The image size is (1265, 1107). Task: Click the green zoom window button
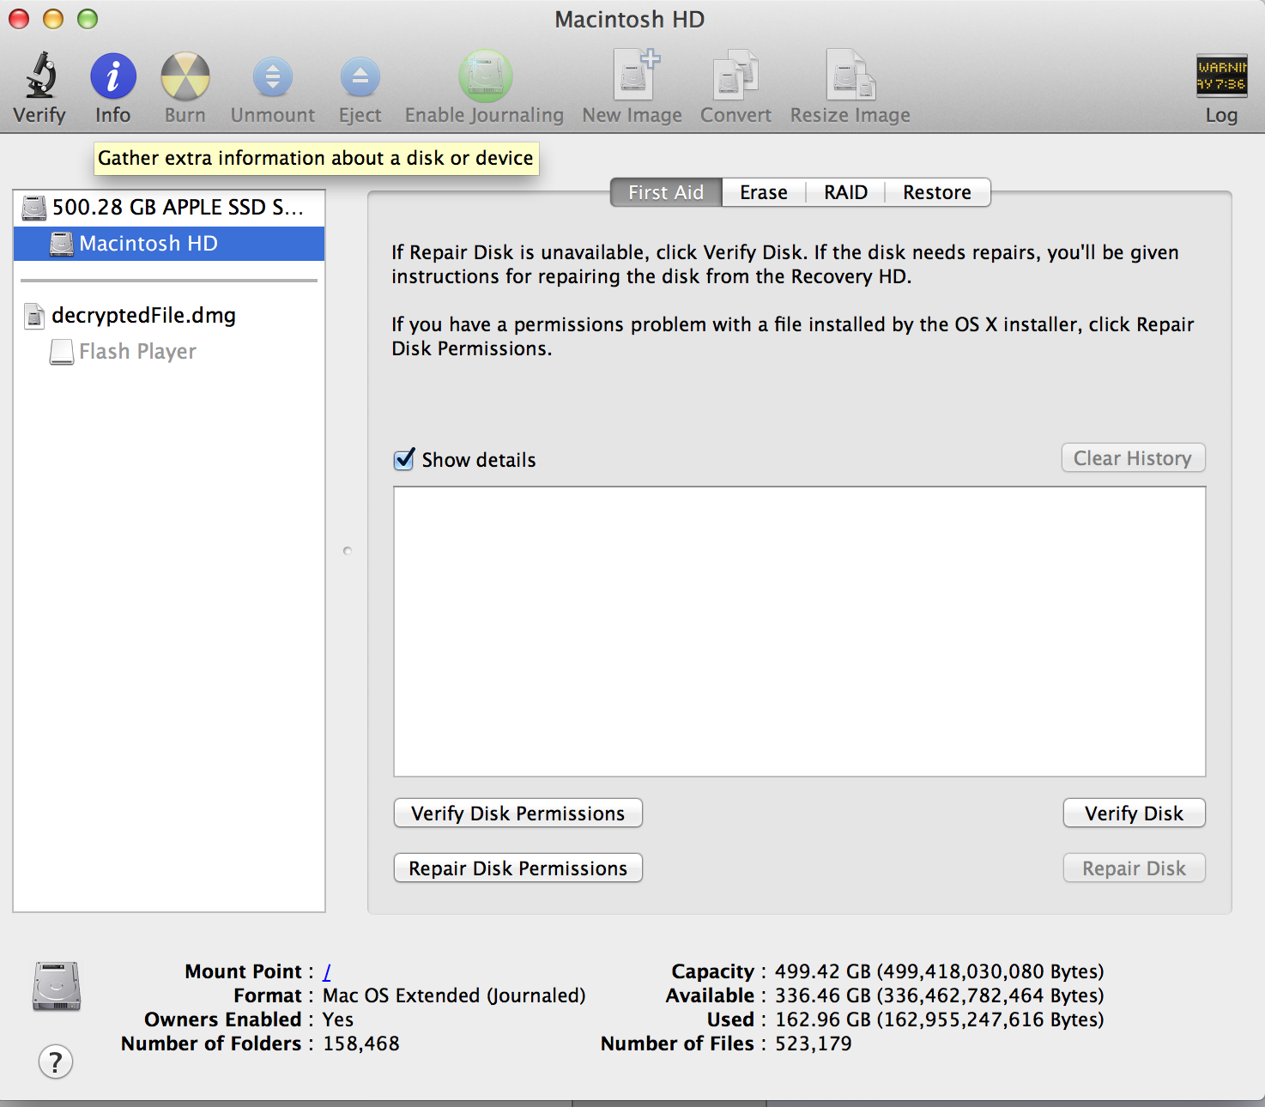[88, 19]
